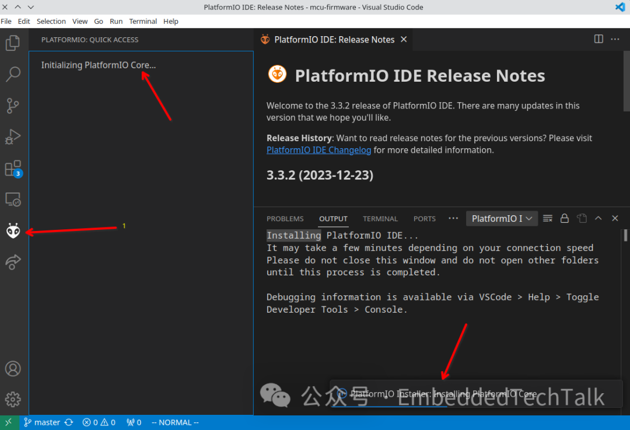
Task: Toggle Vim NORMAL mode indicator in status bar
Action: [x=175, y=422]
